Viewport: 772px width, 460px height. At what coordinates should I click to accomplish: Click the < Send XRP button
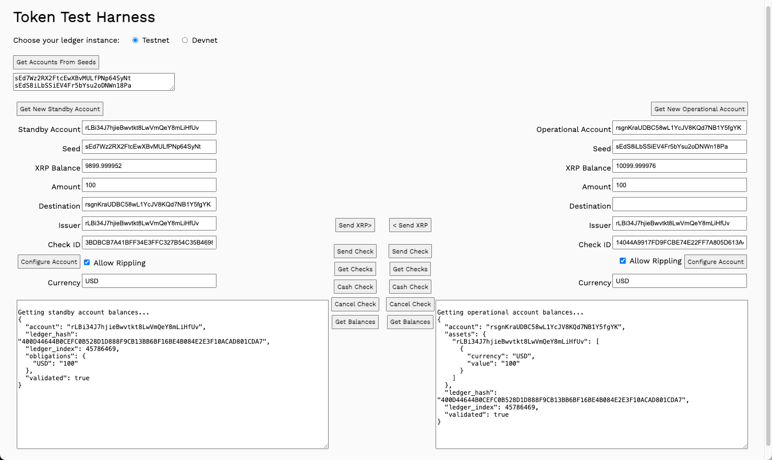click(410, 225)
